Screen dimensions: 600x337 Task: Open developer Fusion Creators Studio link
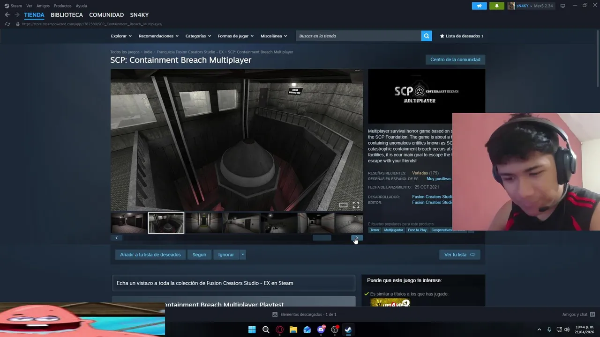(x=432, y=197)
